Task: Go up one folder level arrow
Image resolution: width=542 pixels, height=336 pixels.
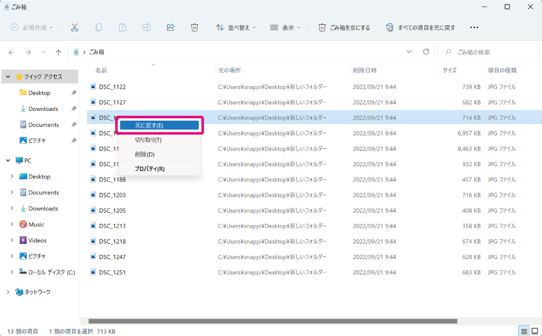Action: click(x=59, y=52)
